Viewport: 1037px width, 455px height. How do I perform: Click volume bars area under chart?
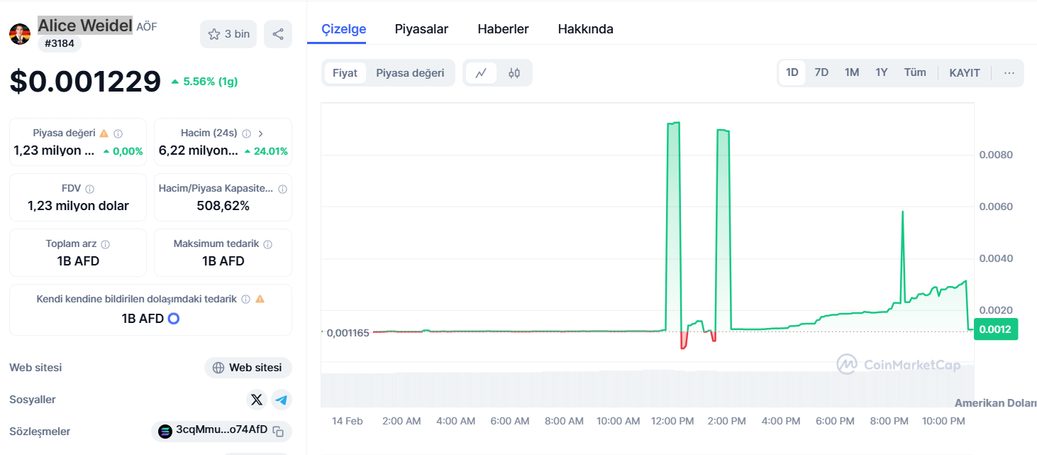coord(647,388)
